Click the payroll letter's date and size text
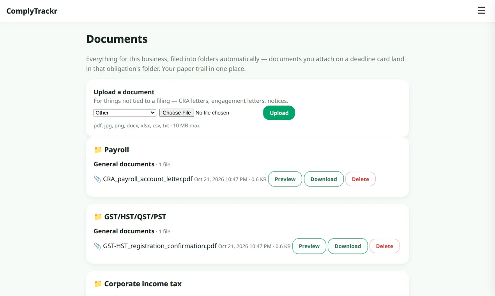 click(230, 180)
